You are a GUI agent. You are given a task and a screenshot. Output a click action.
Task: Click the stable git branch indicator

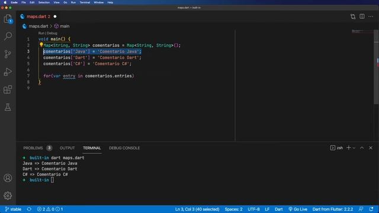coord(13,209)
